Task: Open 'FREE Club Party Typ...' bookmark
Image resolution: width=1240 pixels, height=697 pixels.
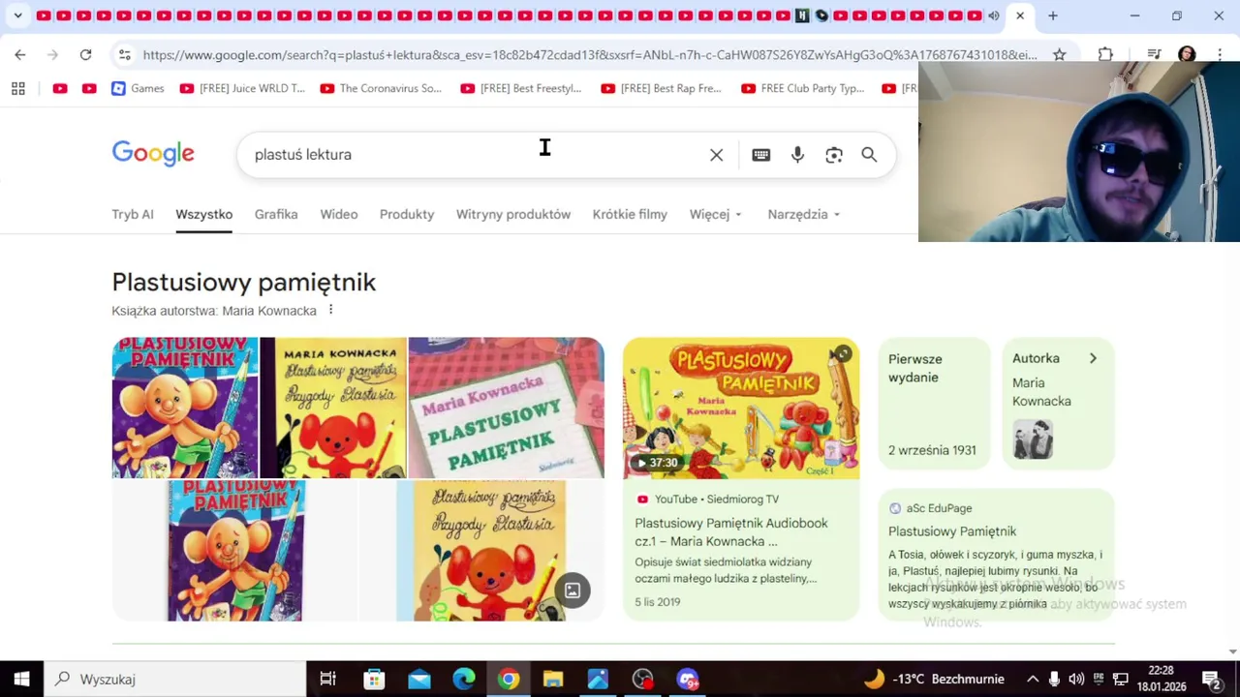Action: pyautogui.click(x=802, y=88)
